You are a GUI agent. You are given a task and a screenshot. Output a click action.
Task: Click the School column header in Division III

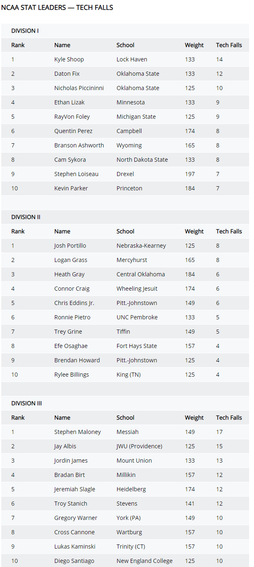point(125,418)
